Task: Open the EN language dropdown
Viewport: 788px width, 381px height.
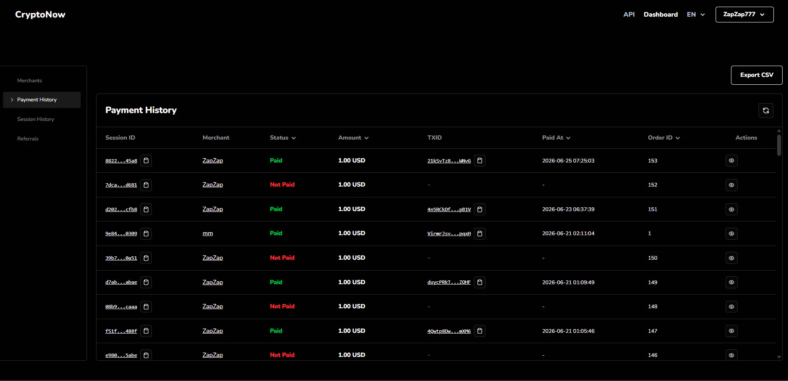Action: click(x=696, y=15)
